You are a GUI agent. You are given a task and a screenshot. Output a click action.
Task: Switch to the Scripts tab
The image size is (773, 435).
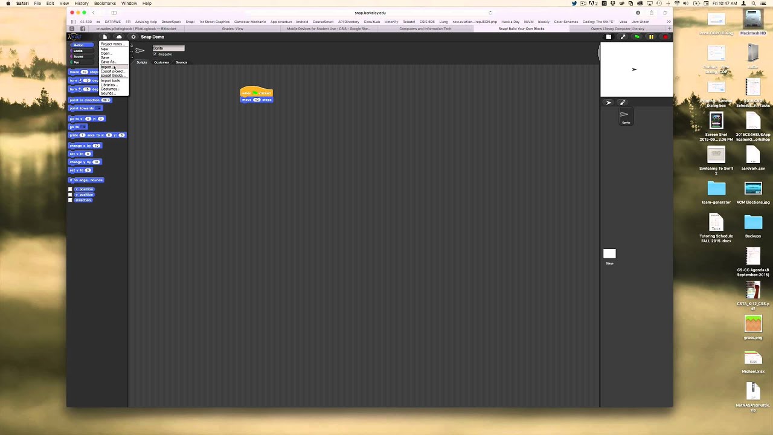point(142,62)
